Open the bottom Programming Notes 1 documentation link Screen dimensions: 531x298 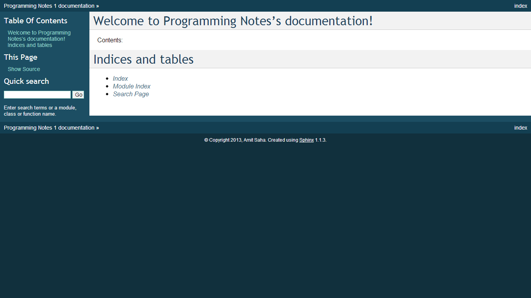(49, 128)
